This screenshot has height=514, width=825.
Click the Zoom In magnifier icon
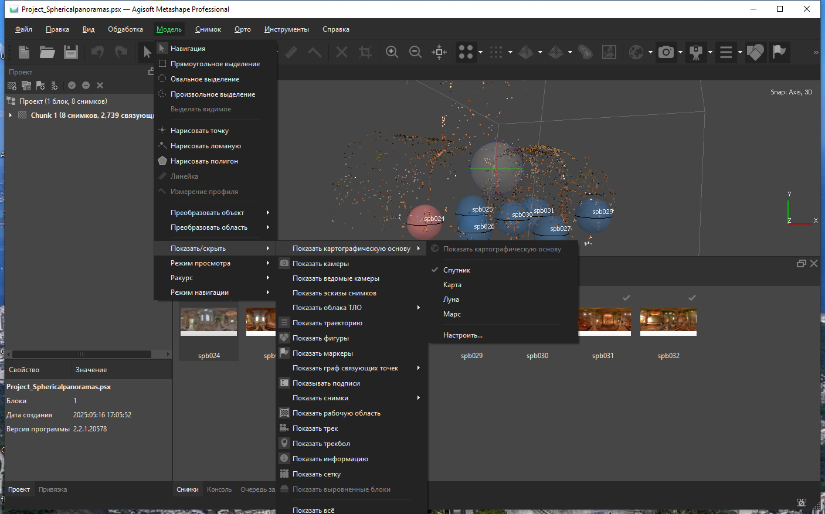(392, 52)
